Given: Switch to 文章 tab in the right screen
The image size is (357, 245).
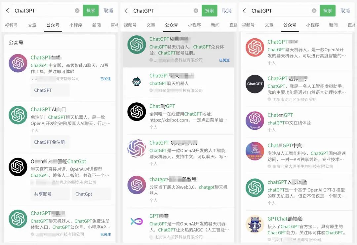Looking at the screenshot, I should (x=269, y=25).
